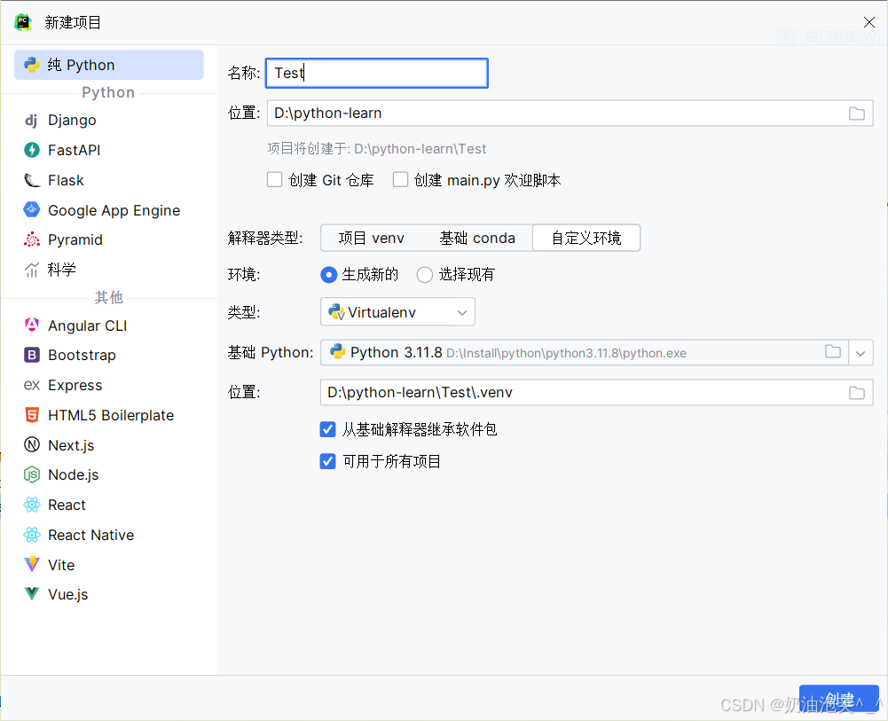Pick the FastAPI project icon
The height and width of the screenshot is (721, 888).
pyautogui.click(x=32, y=150)
